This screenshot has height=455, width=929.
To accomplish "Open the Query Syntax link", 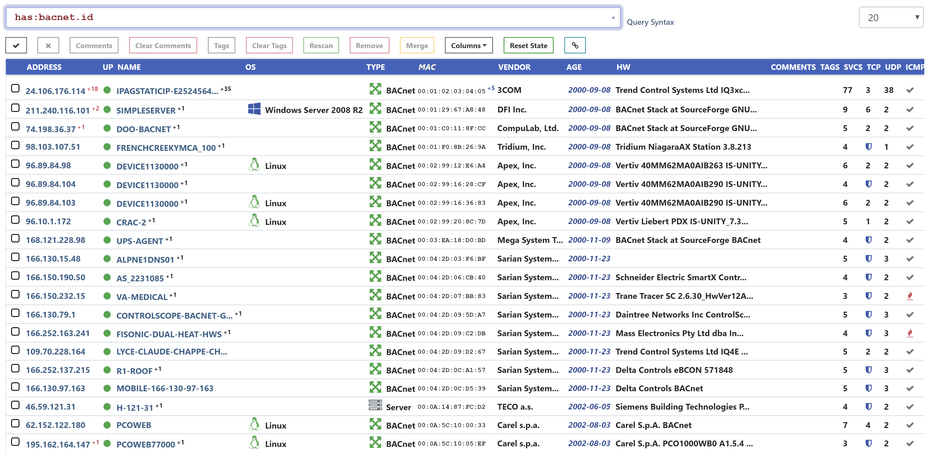I will pyautogui.click(x=650, y=22).
